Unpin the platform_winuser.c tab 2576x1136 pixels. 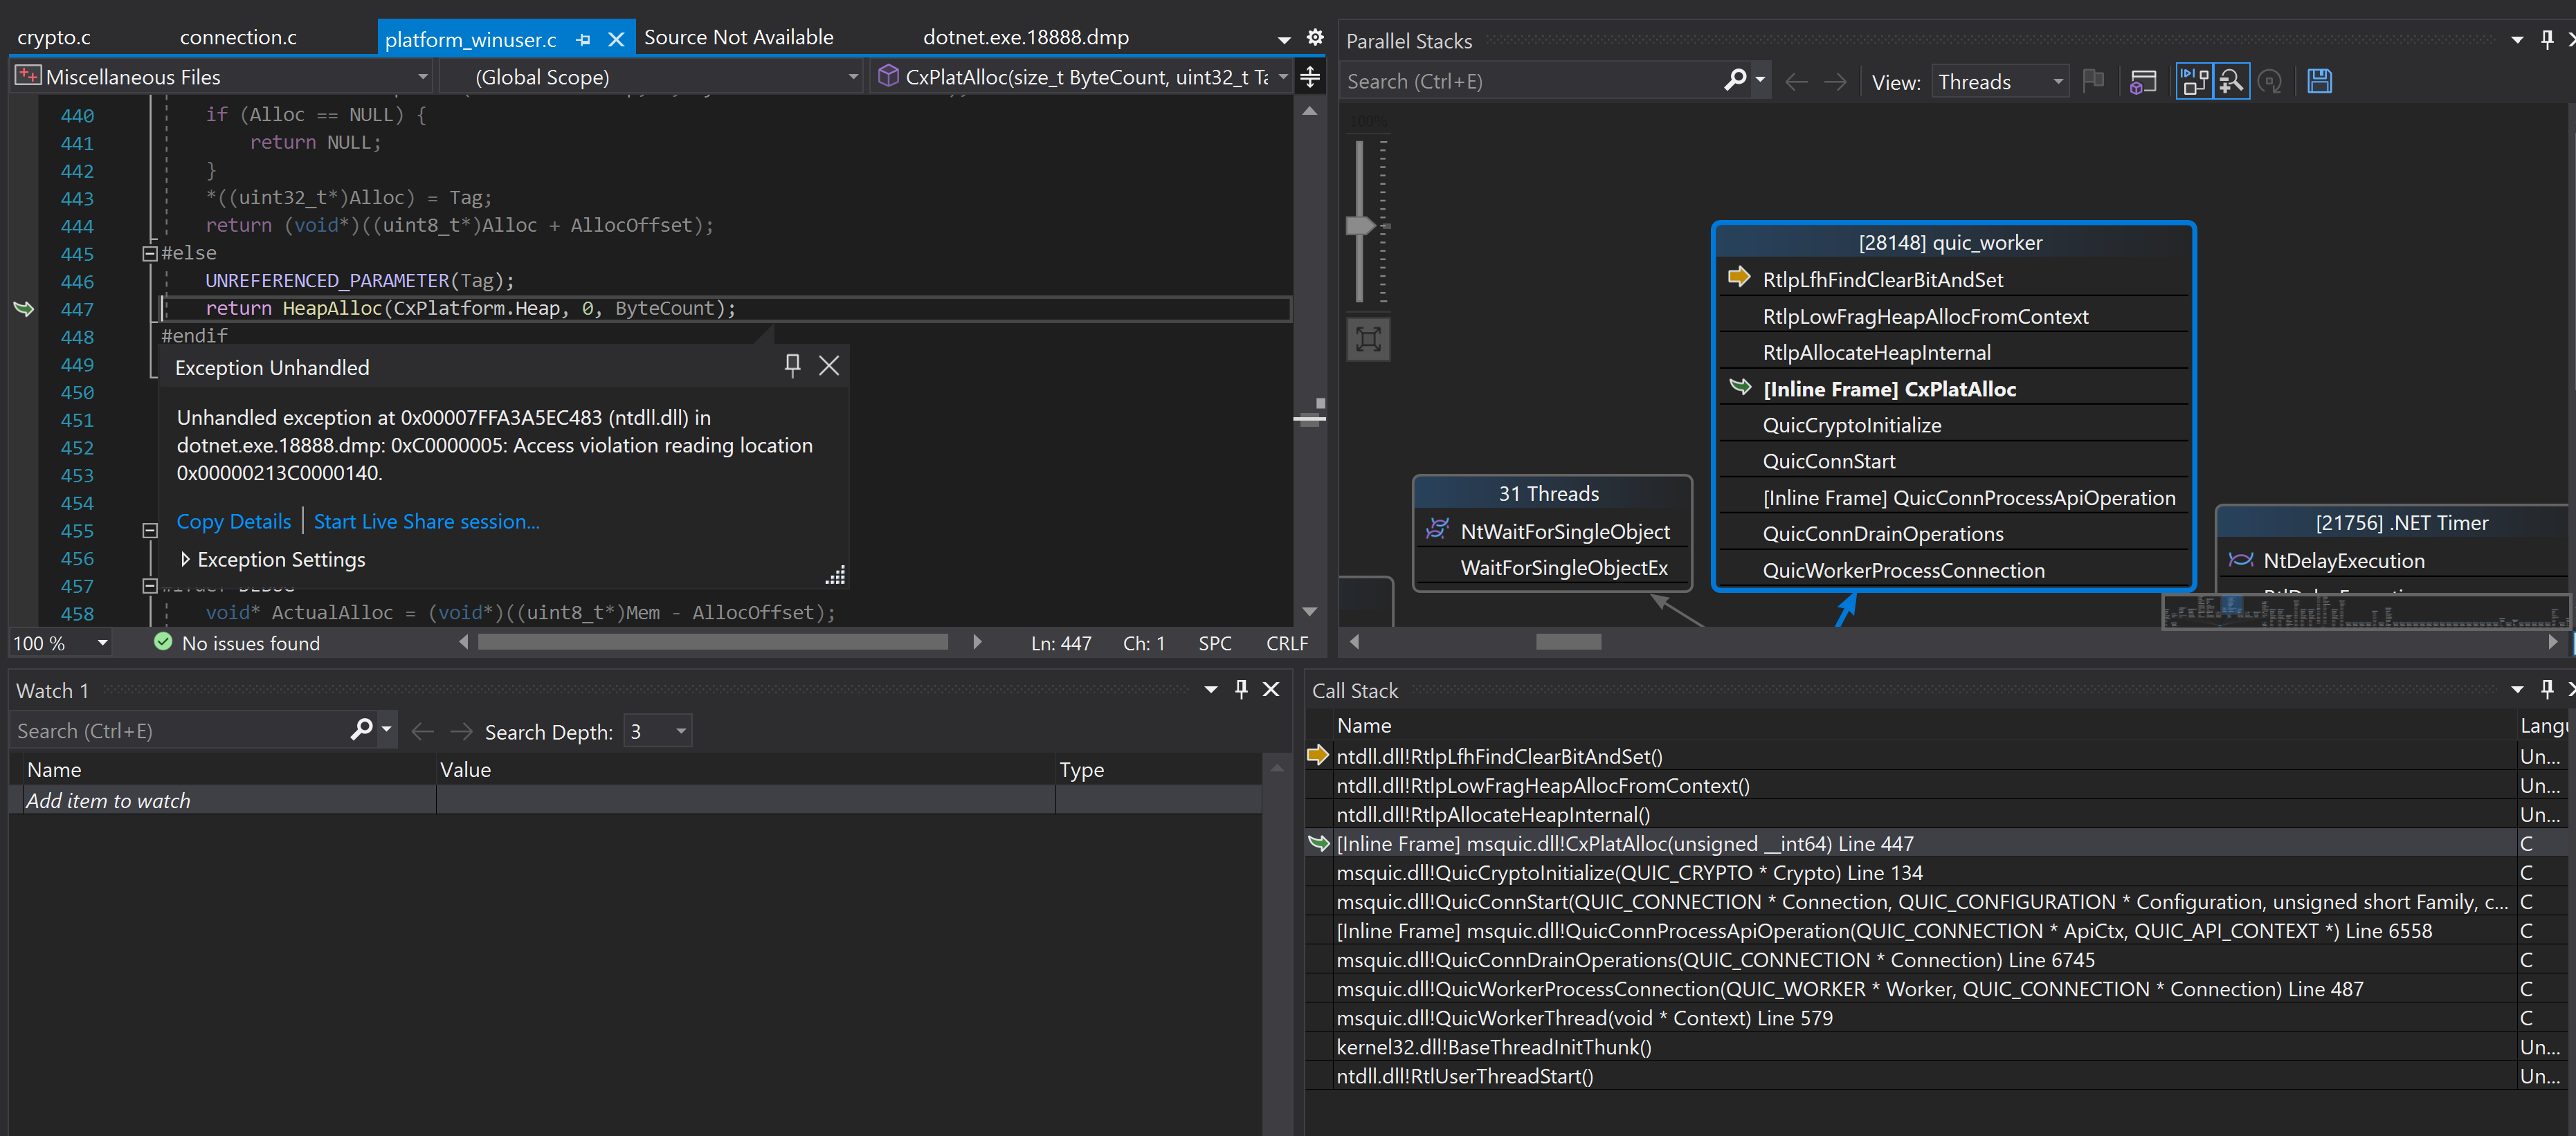583,38
